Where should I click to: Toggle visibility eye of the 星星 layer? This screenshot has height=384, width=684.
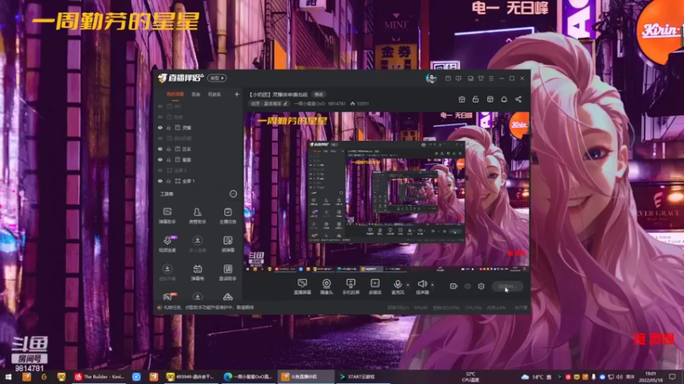pyautogui.click(x=160, y=160)
